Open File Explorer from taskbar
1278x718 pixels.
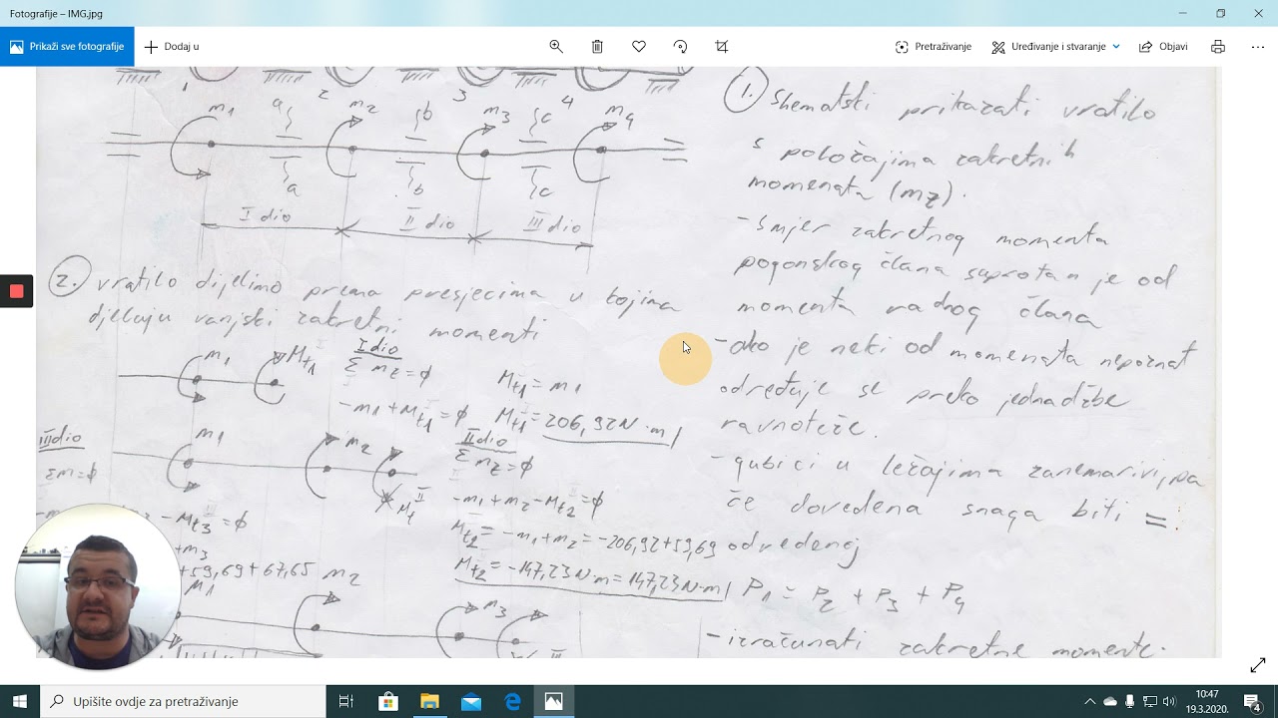429,702
